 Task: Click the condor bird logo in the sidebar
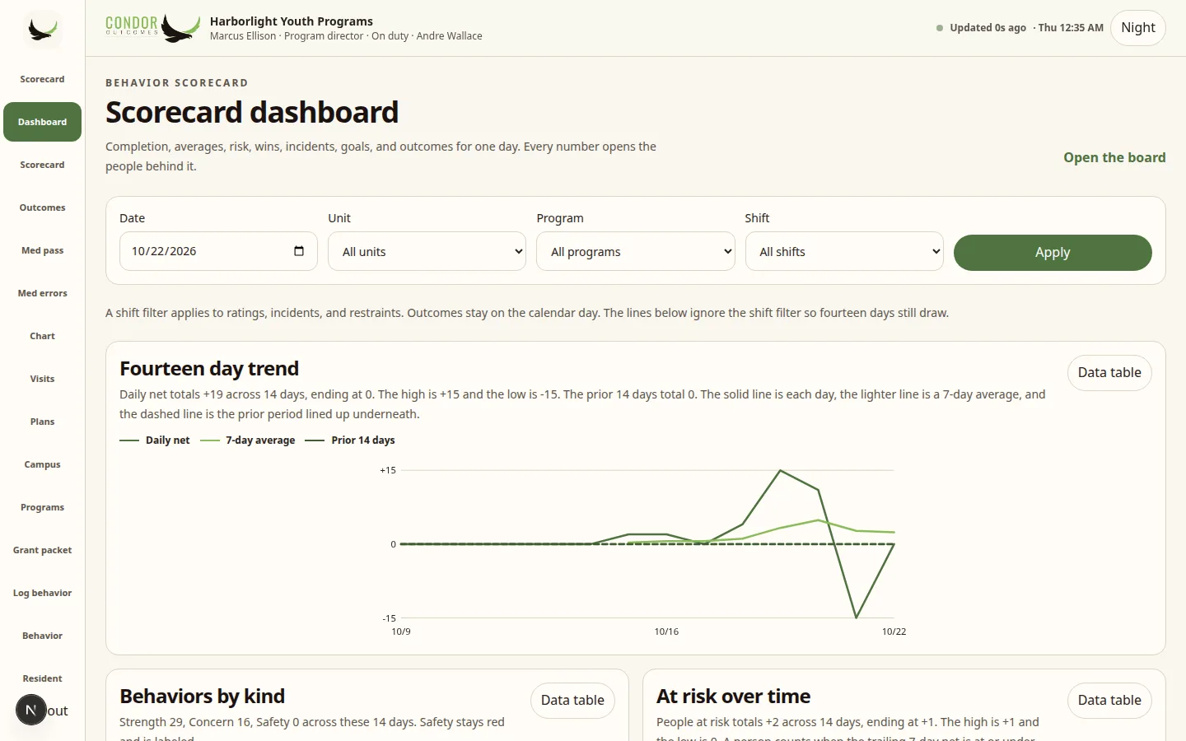pyautogui.click(x=42, y=30)
